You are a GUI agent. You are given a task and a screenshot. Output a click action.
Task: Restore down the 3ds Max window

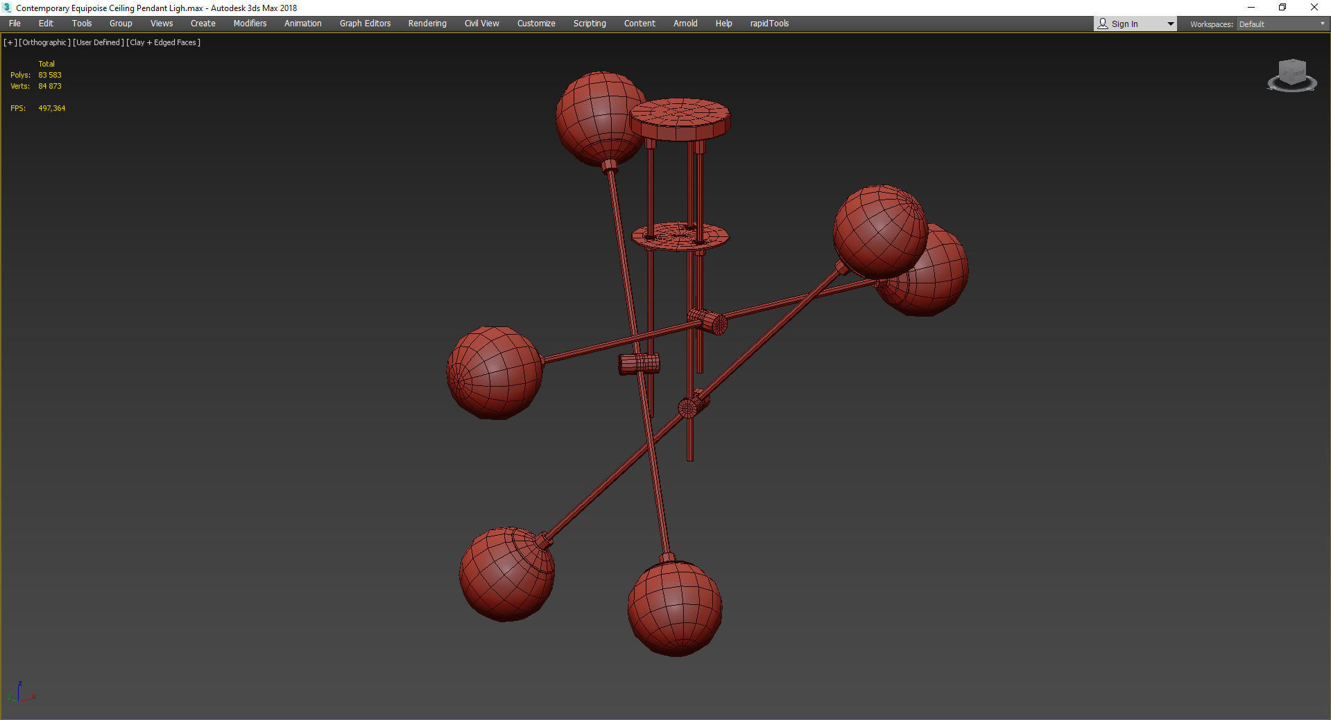coord(1282,8)
